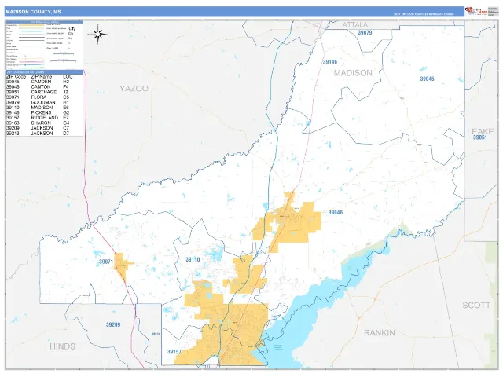Click the RANKIN county name
Image resolution: width=503 pixels, height=377 pixels.
click(379, 333)
